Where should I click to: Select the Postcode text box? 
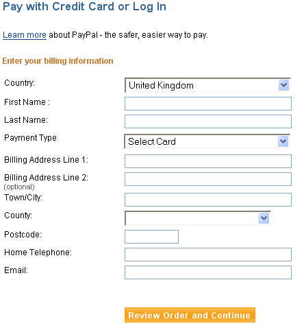(x=151, y=237)
